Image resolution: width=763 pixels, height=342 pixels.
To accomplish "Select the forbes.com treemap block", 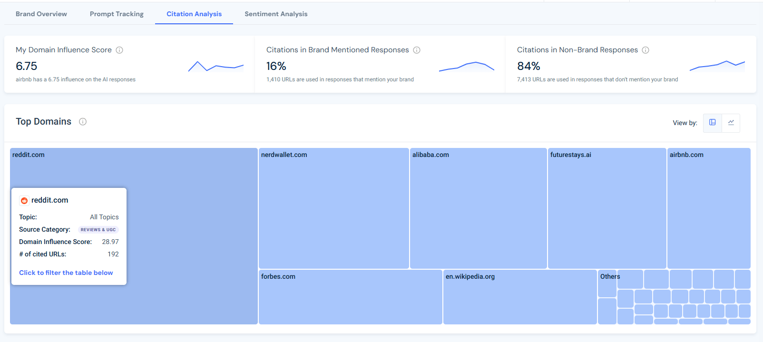I will (351, 297).
